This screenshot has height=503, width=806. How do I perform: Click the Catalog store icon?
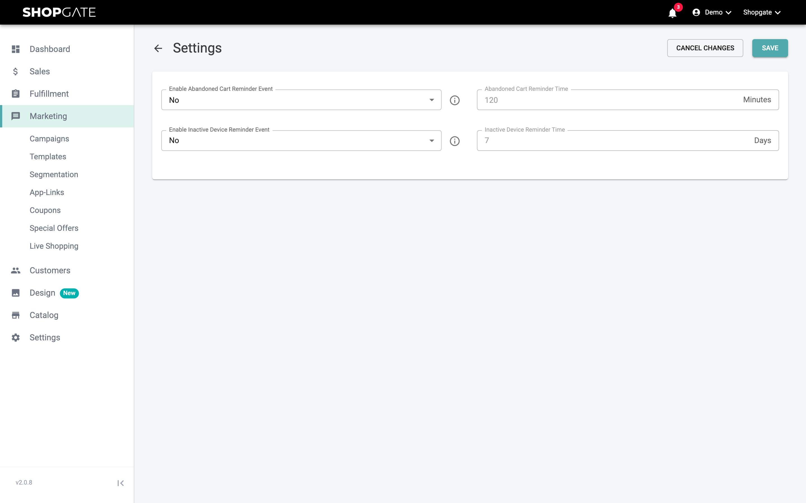coord(16,315)
